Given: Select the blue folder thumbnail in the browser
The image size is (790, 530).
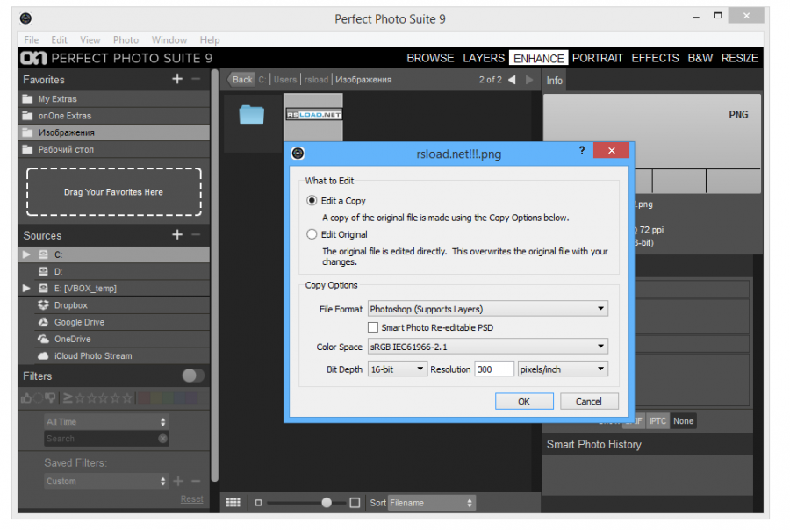Looking at the screenshot, I should click(x=251, y=115).
